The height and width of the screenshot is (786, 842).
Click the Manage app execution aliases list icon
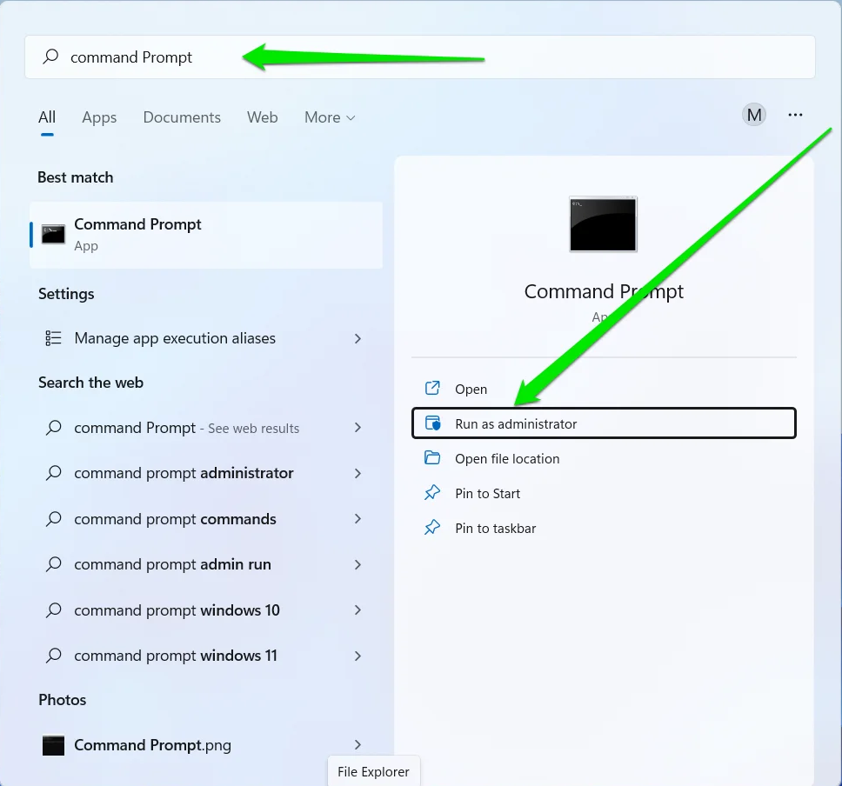click(x=53, y=338)
